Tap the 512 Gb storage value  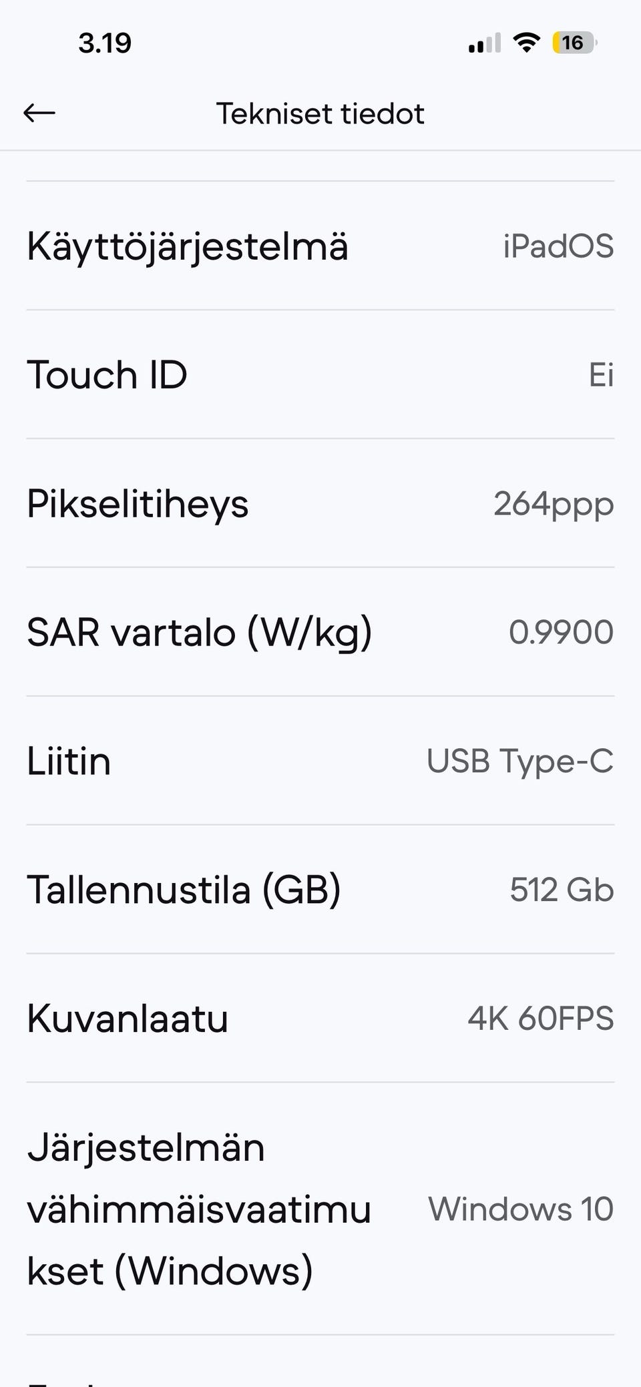click(562, 890)
